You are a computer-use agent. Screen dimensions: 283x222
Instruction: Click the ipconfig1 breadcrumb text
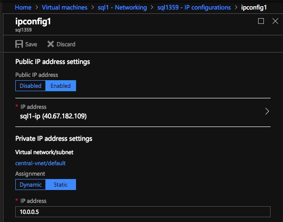pos(254,7)
